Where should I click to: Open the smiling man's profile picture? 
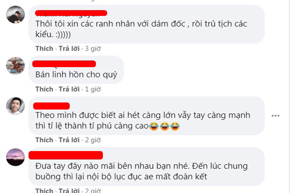(x=15, y=106)
